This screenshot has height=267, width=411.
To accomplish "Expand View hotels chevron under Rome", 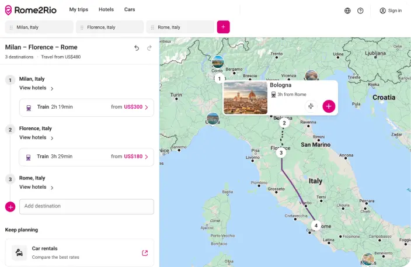I will click(52, 188).
